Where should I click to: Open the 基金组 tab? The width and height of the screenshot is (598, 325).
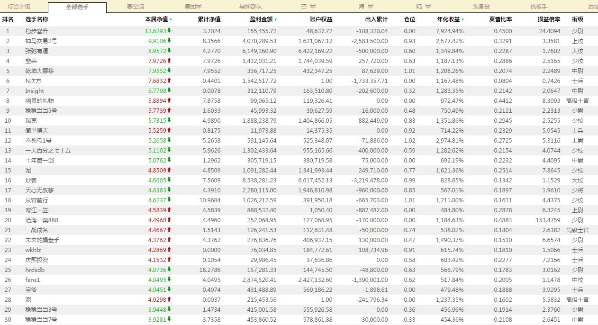(x=136, y=7)
